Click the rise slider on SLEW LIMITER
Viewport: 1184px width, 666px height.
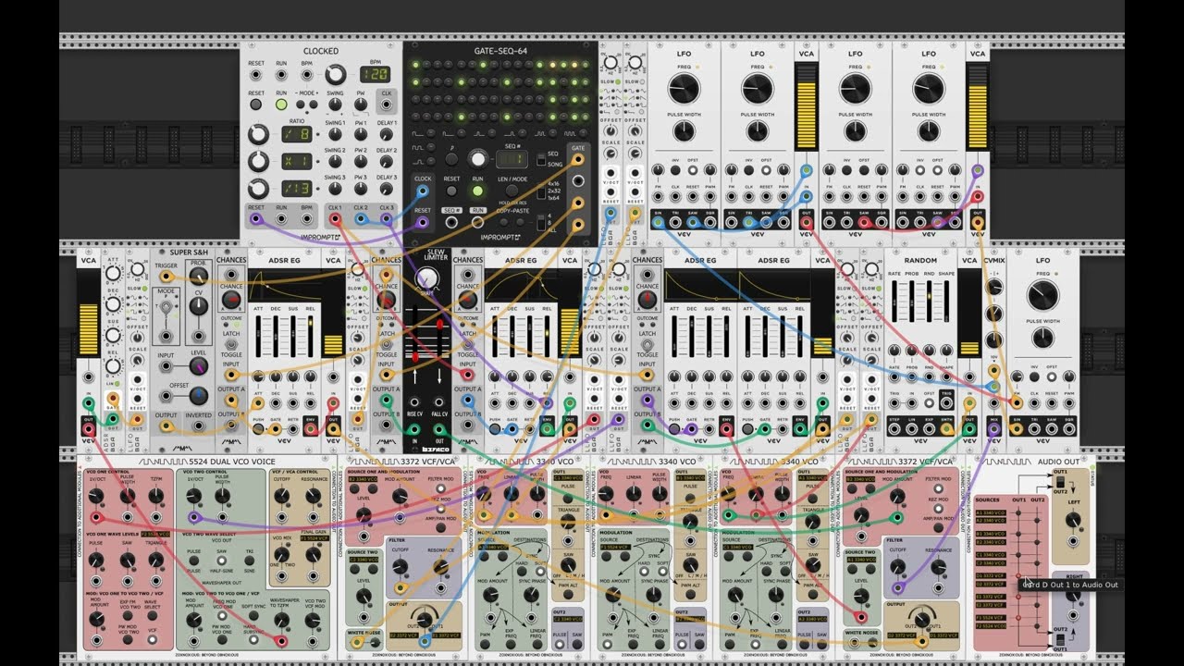pos(415,357)
